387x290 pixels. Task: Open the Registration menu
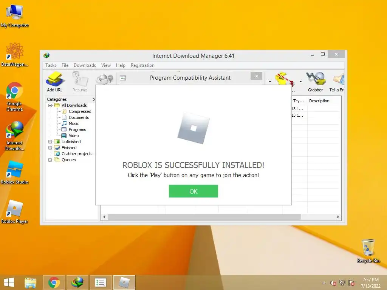coord(142,65)
